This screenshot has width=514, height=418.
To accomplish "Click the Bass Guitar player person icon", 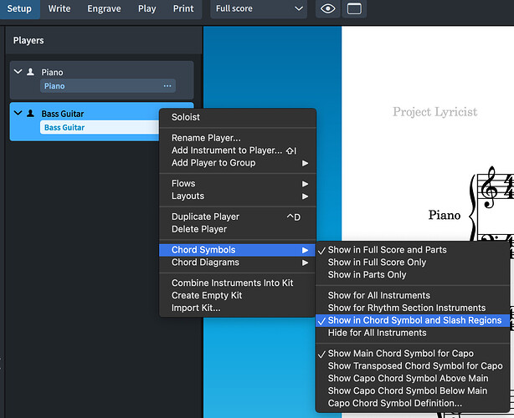I will pos(30,113).
